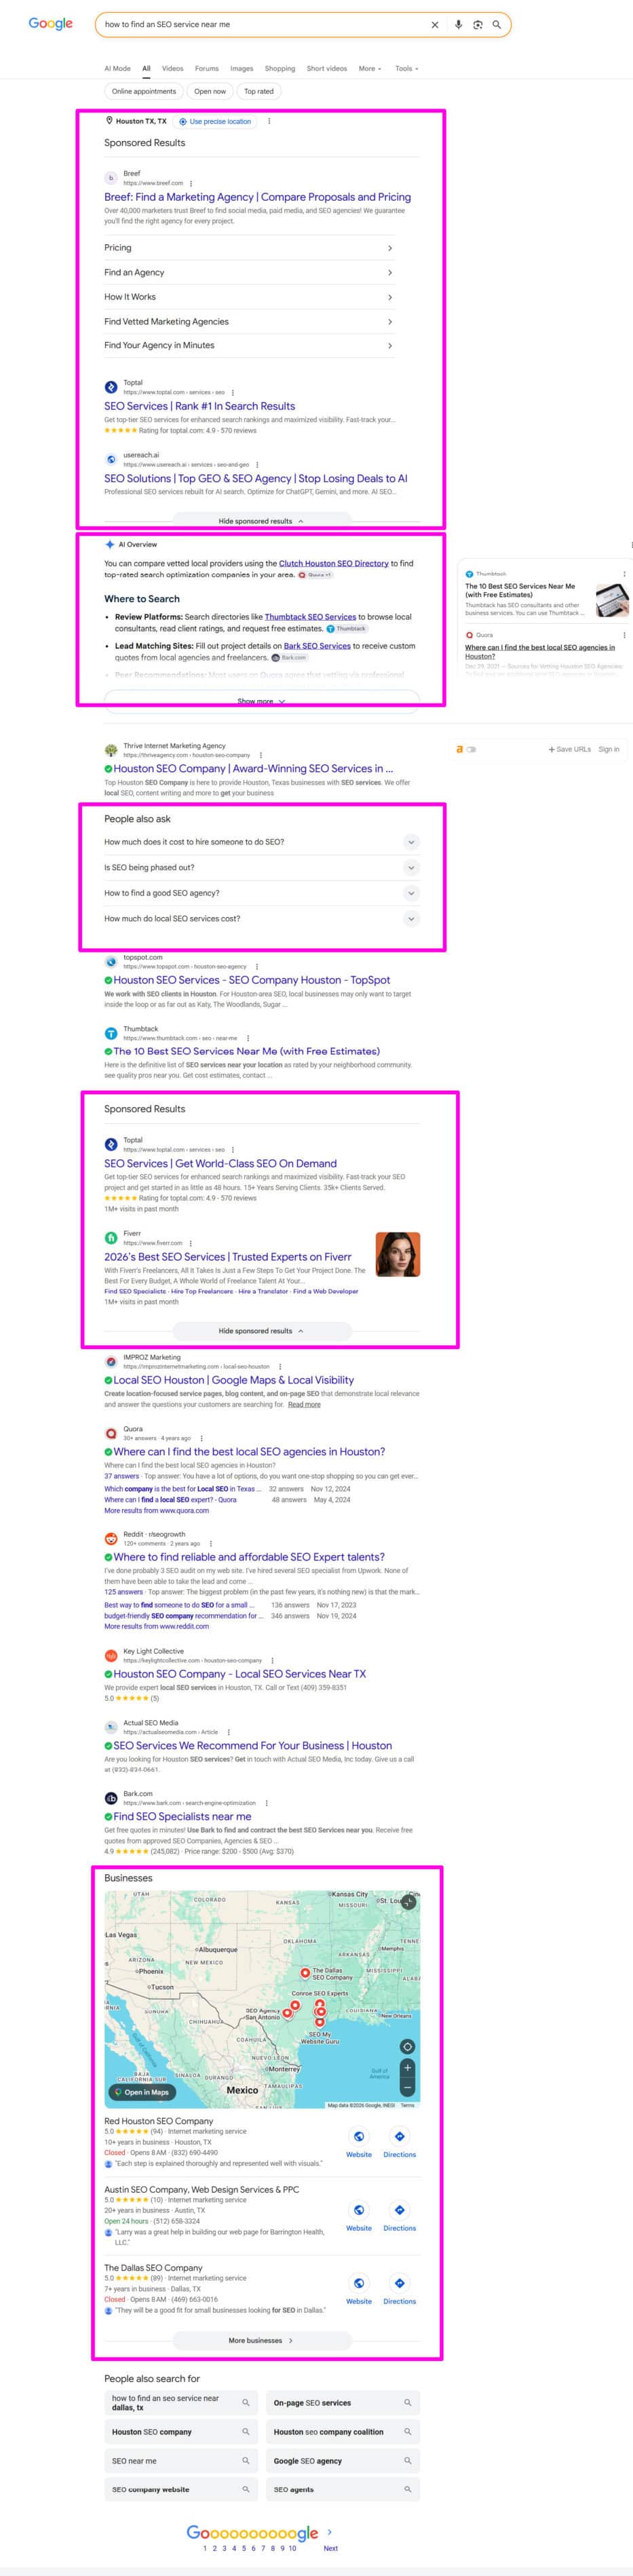Viewport: 633px width, 2576px height.
Task: Expand the map with top-right corner icon
Action: (x=408, y=1902)
